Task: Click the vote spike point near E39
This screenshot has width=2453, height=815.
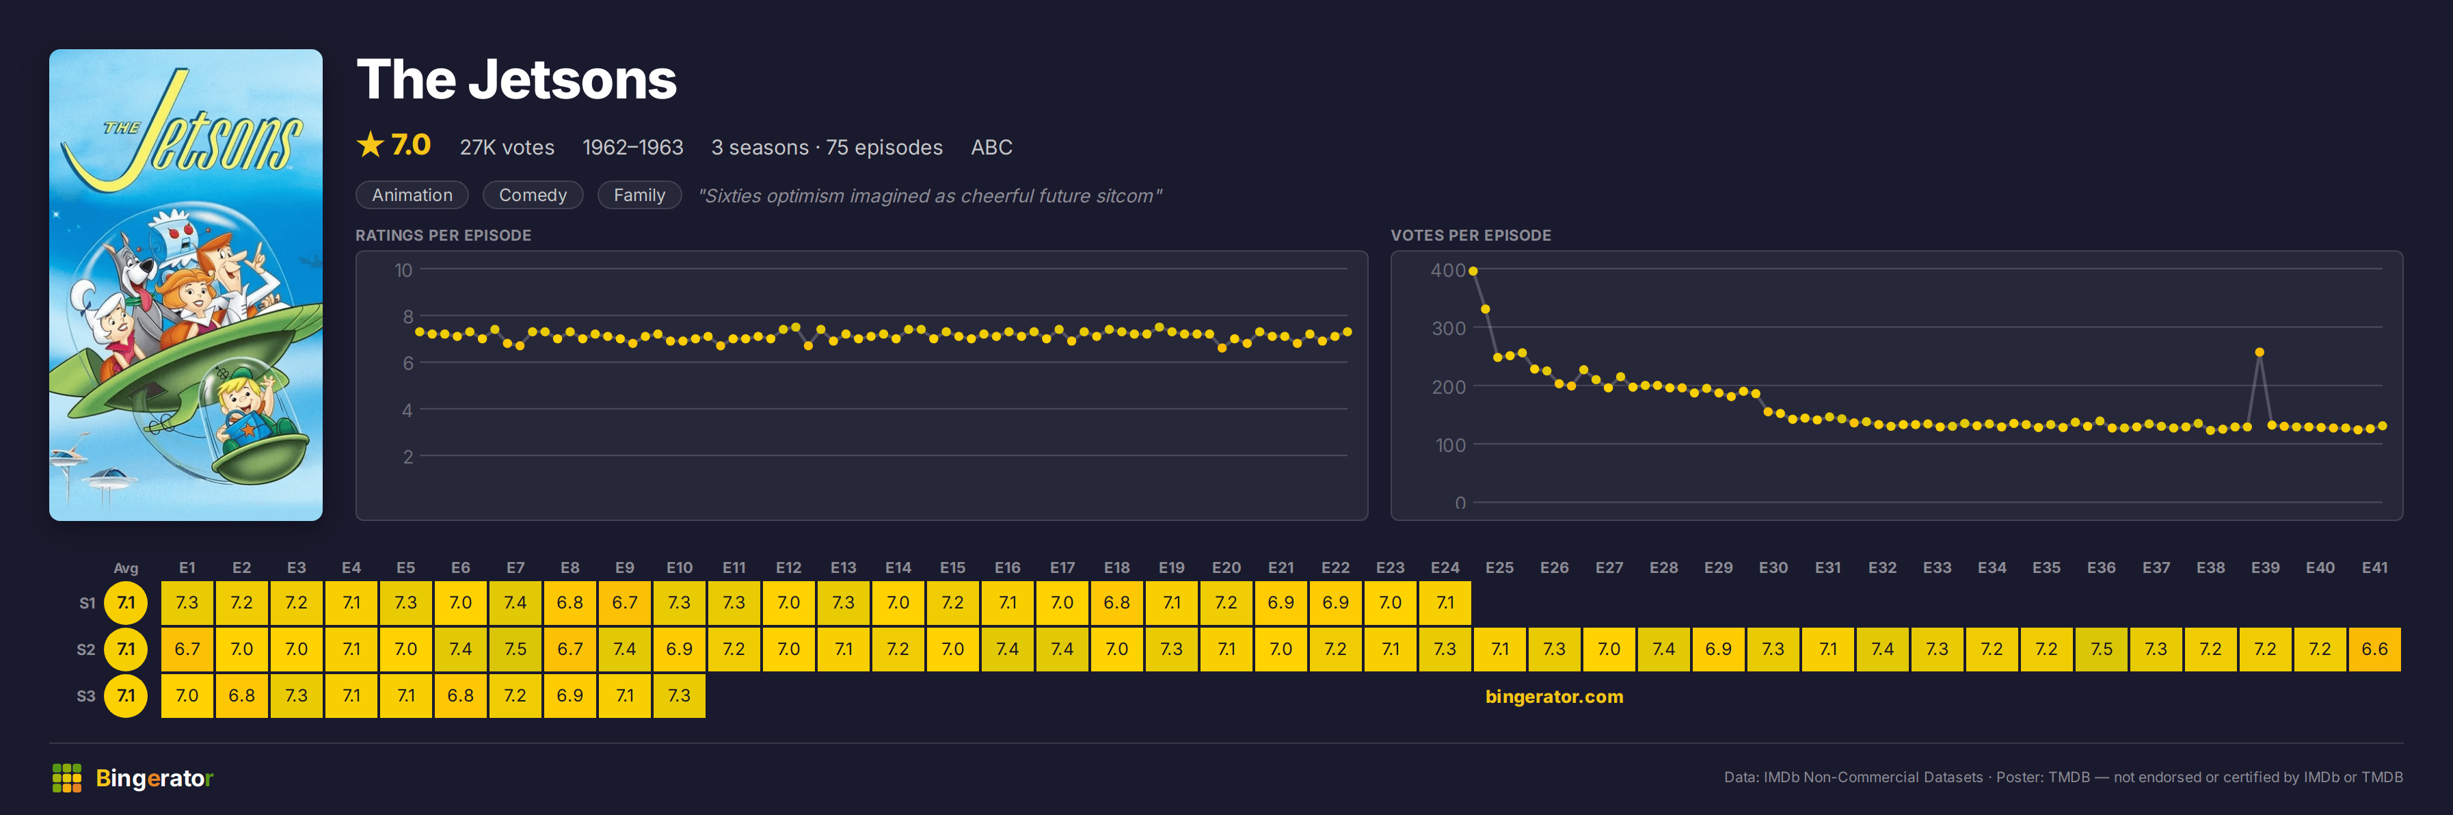Action: point(2260,352)
